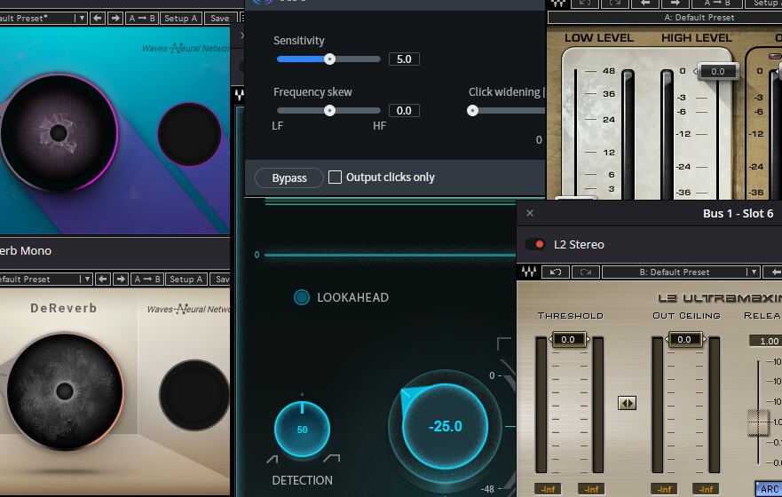This screenshot has height=497, width=782.
Task: Edit L2 Threshold value 0.0
Action: tap(569, 340)
